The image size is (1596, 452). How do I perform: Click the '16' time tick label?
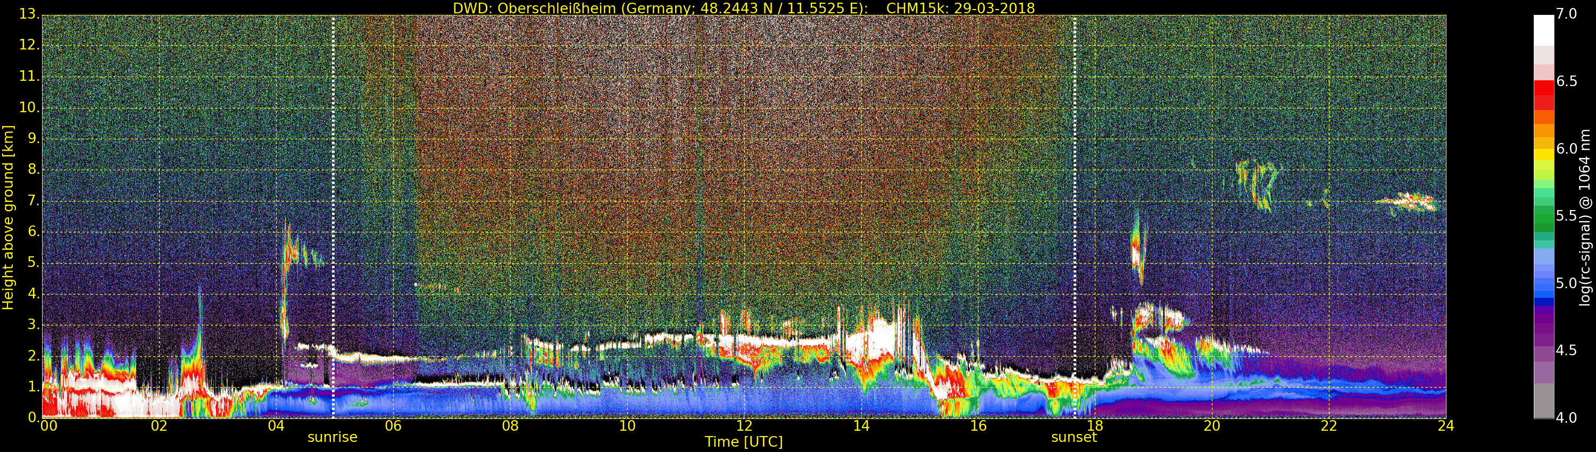click(x=978, y=426)
